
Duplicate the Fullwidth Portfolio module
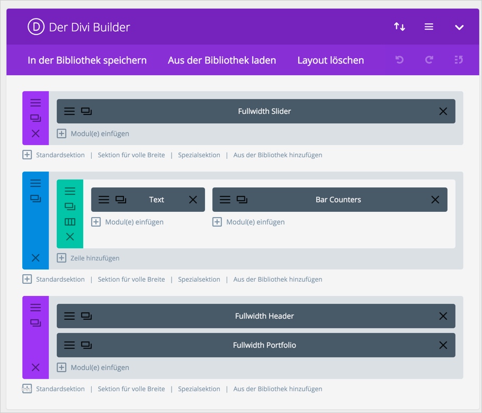pyautogui.click(x=86, y=345)
